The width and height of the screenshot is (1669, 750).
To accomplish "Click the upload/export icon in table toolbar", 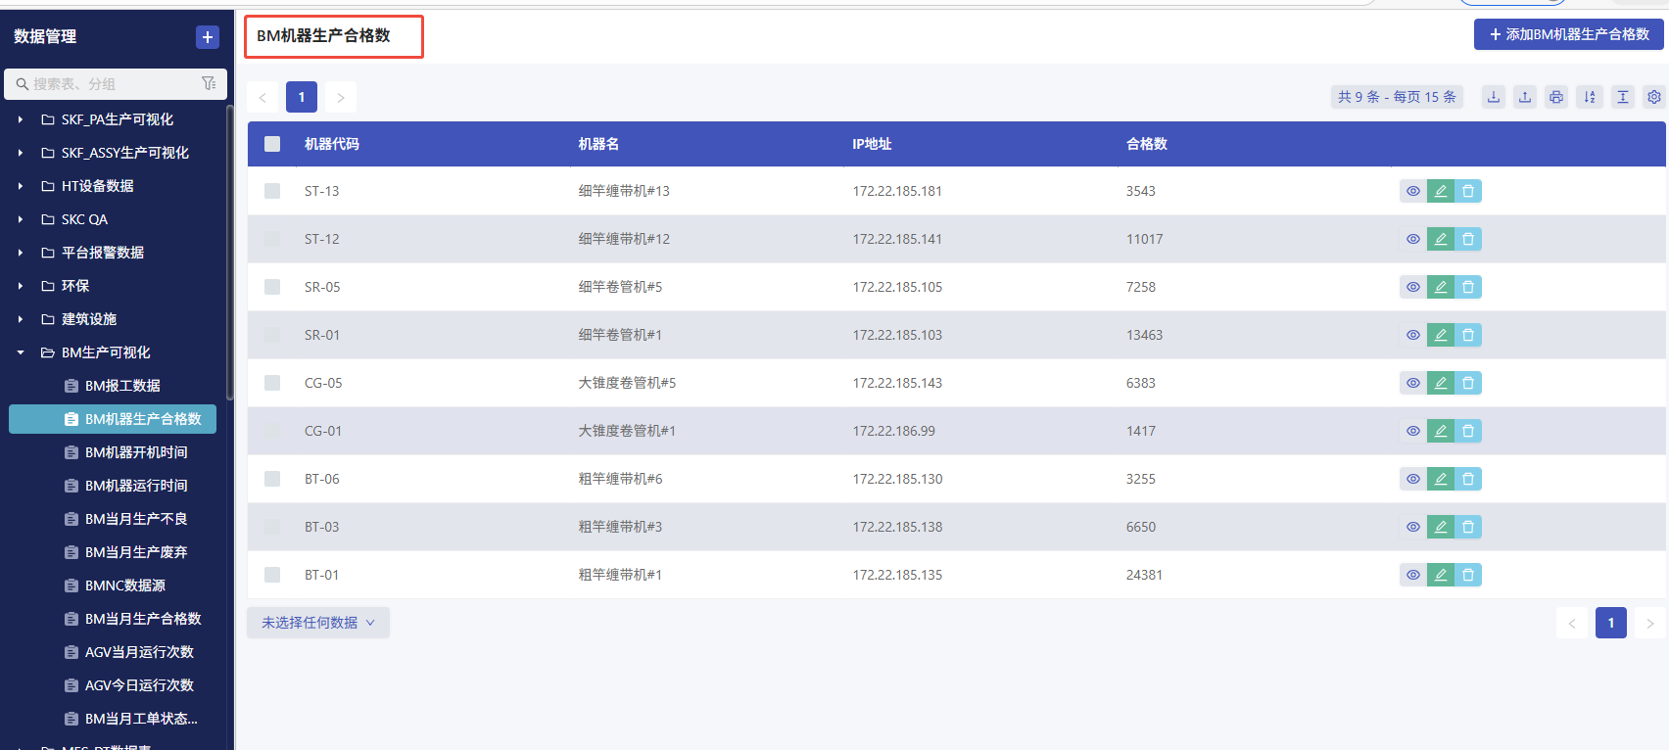I will tap(1525, 97).
